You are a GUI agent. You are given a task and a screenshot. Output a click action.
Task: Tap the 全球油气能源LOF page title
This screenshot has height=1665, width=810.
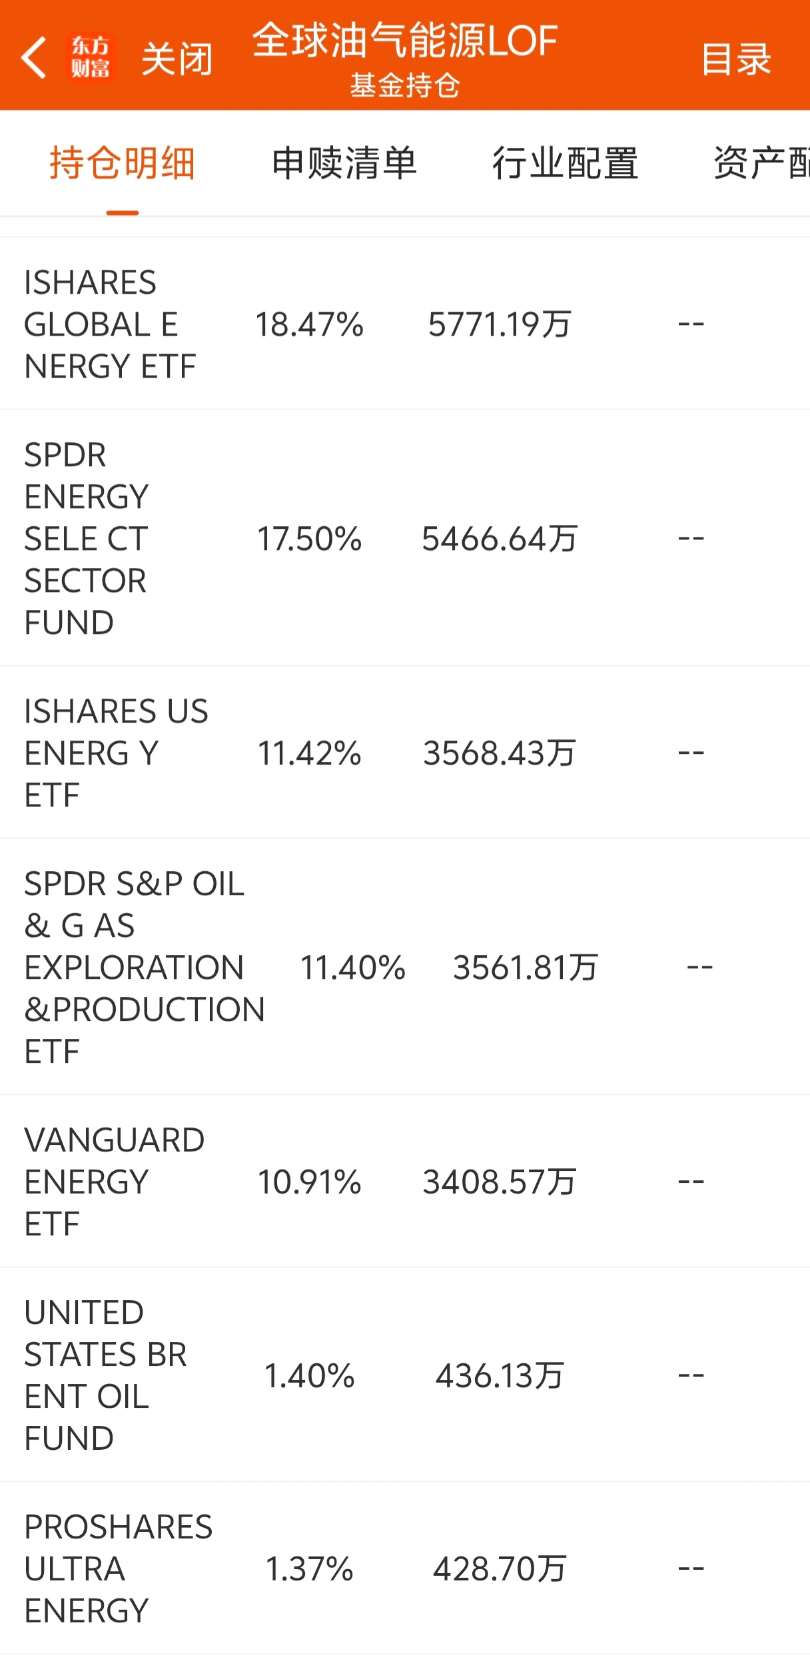pos(405,40)
